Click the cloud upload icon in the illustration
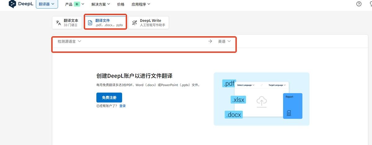Screen dimensions: 372x145 tap(262, 101)
